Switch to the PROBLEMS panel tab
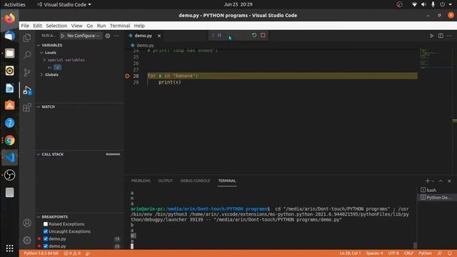The width and height of the screenshot is (457, 257). [141, 181]
